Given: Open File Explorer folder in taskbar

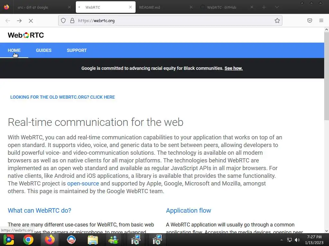Looking at the screenshot, I should point(93,240).
